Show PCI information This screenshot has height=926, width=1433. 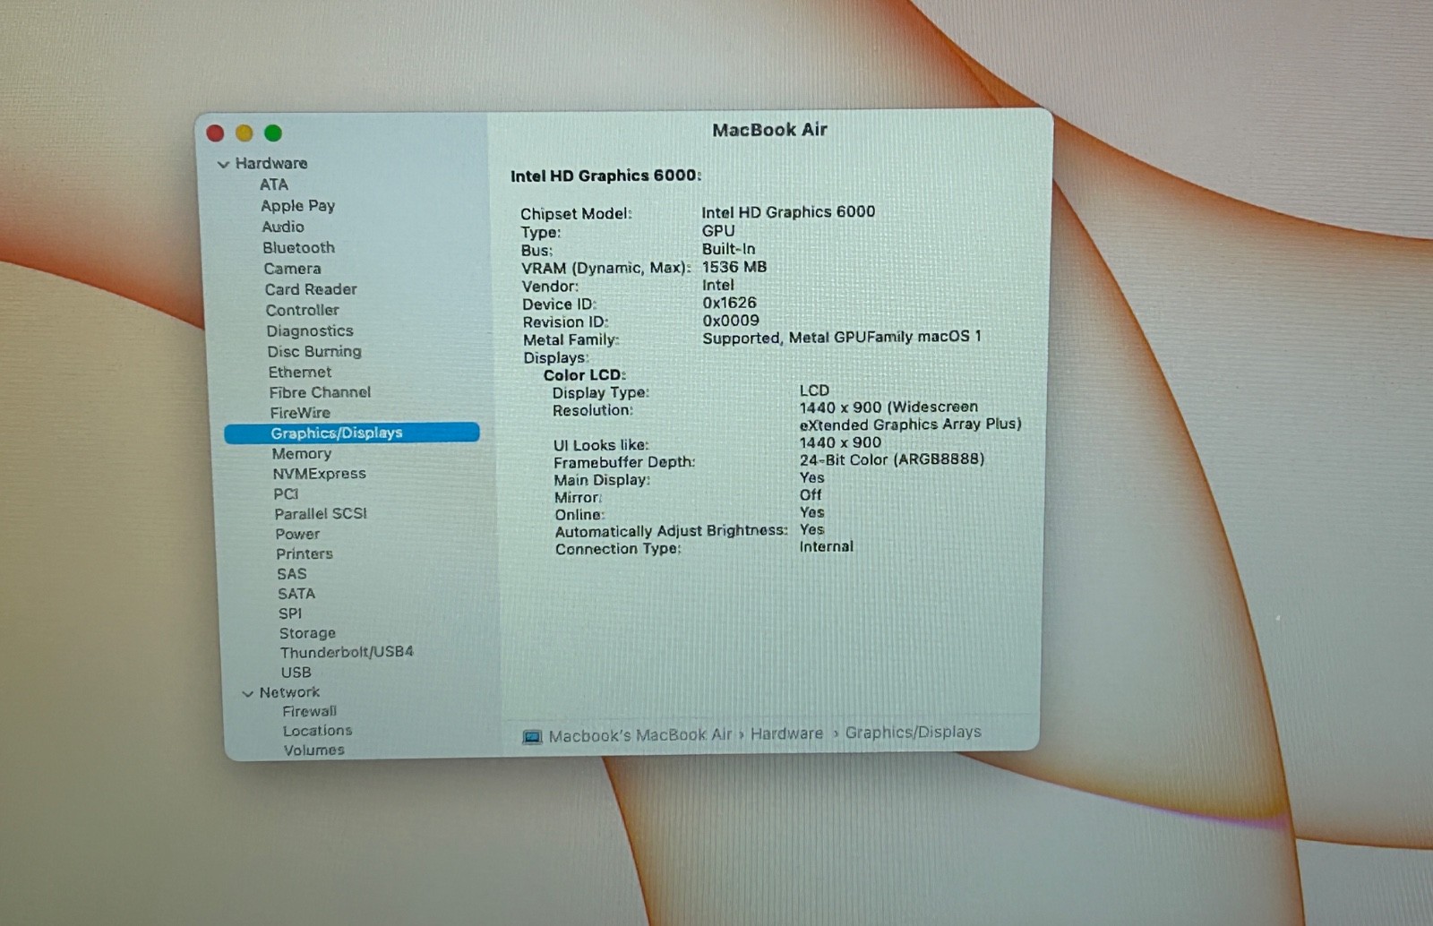[x=286, y=494]
